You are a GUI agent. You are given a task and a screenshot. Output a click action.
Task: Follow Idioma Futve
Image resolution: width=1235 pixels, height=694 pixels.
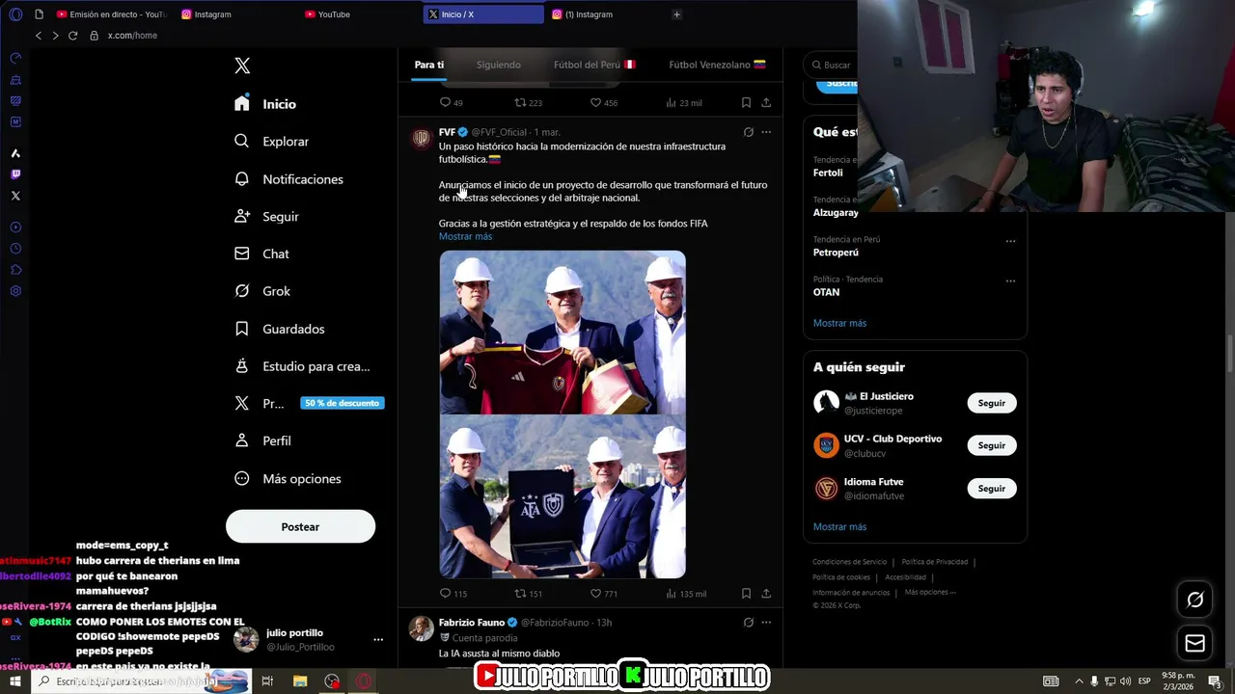click(992, 489)
